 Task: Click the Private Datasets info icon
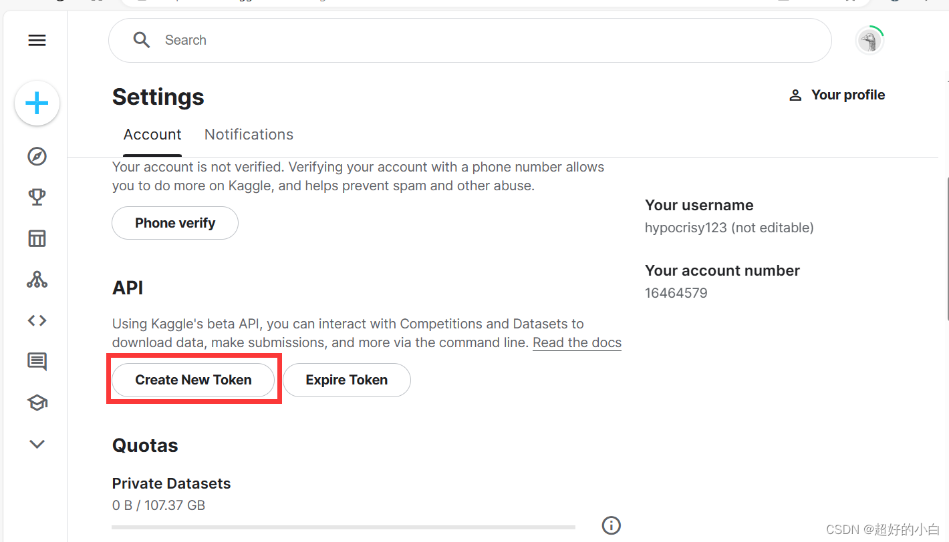tap(612, 526)
